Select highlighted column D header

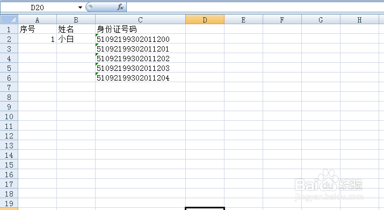[205, 19]
